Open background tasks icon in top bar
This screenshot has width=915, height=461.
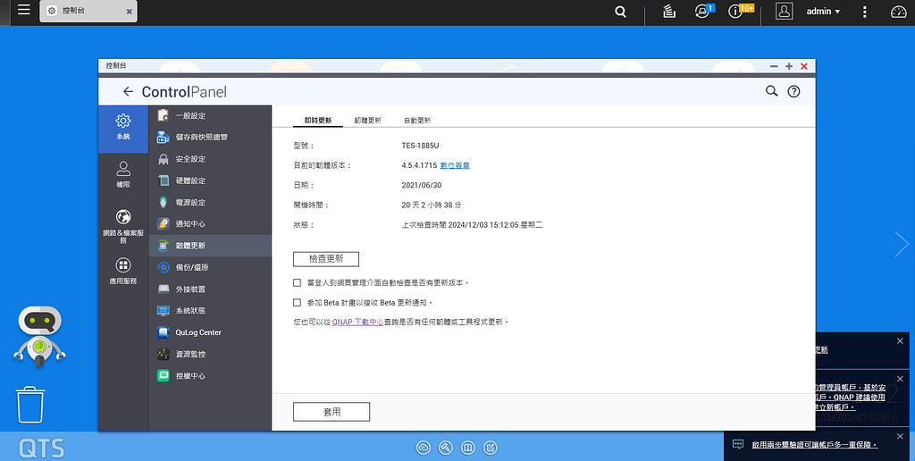tap(669, 12)
